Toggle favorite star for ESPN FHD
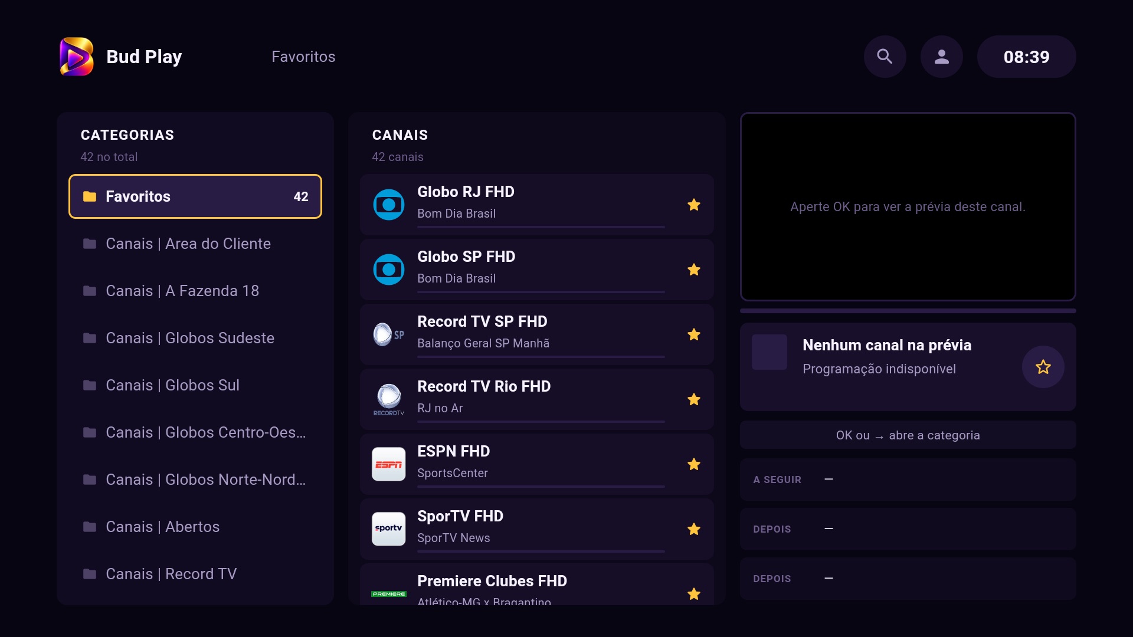Screen dimensions: 1133x637 (x=694, y=464)
